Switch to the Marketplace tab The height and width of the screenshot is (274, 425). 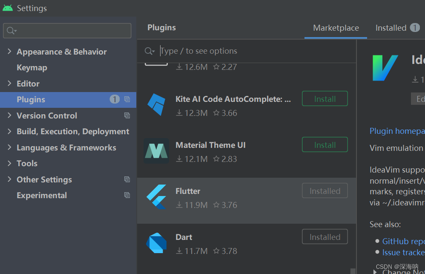(336, 28)
